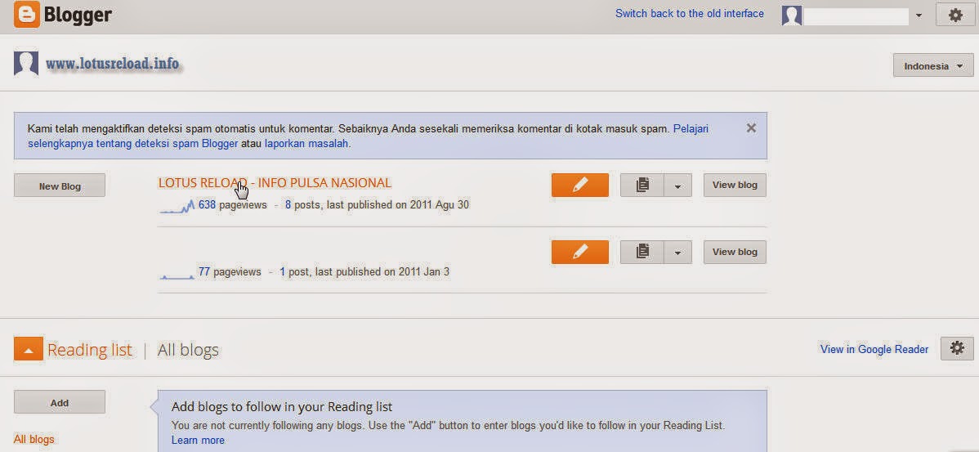Open the settings gear in top header
This screenshot has height=452, width=979.
[954, 15]
